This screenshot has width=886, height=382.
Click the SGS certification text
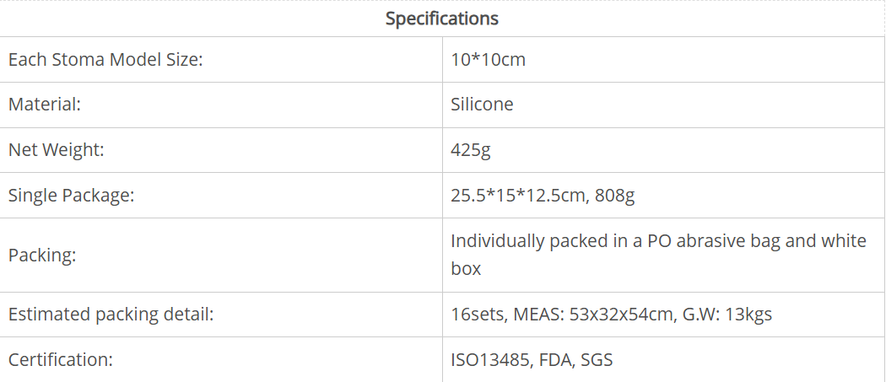(x=597, y=360)
